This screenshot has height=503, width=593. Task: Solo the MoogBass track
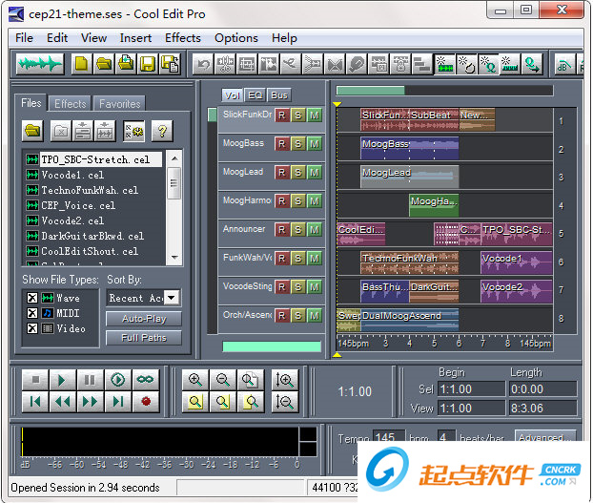point(298,144)
